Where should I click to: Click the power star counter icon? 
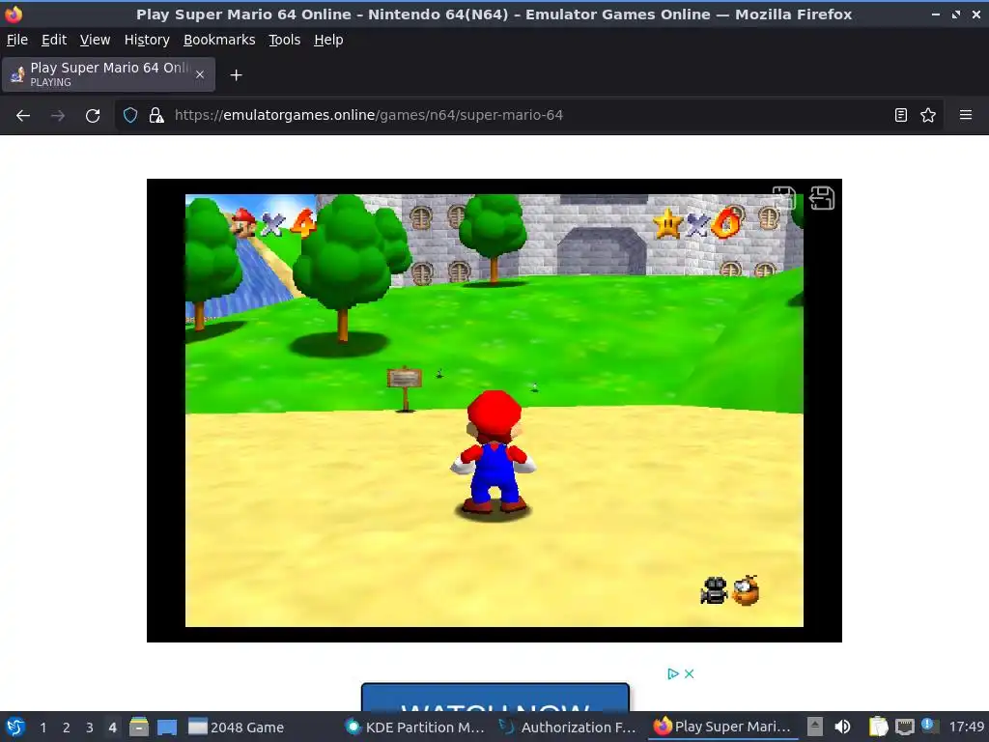click(x=668, y=223)
